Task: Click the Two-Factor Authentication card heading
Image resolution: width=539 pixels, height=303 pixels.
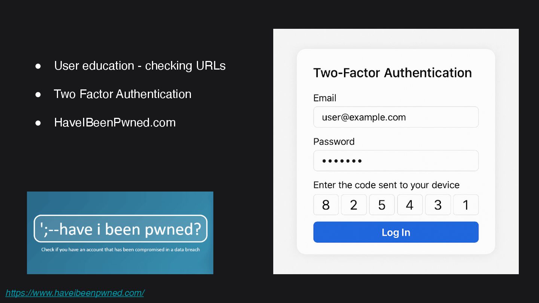Action: 392,73
